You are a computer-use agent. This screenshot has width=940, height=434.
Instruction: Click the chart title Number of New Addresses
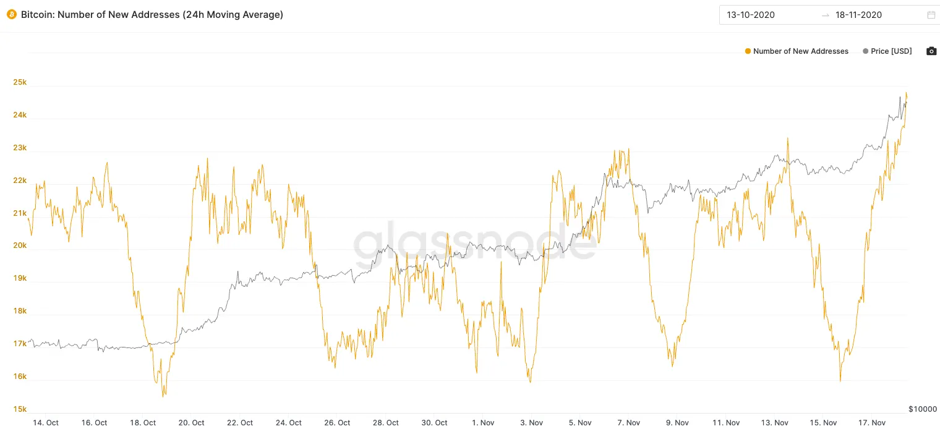point(152,15)
